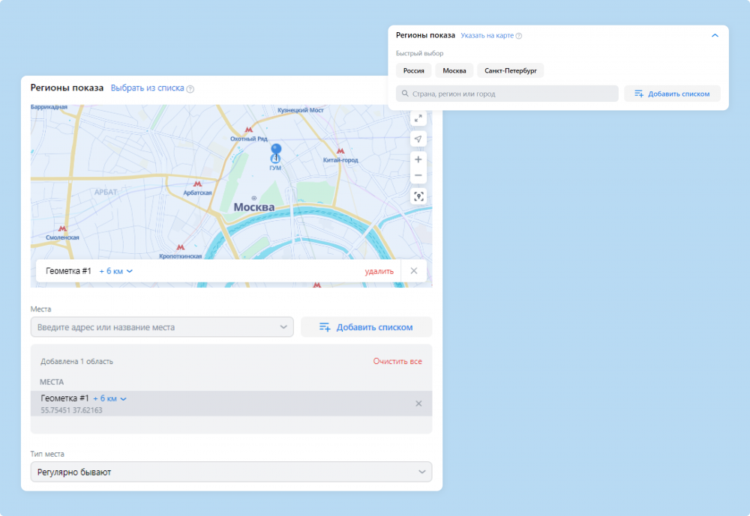Zoom in the map with plus
The width and height of the screenshot is (750, 516).
pyautogui.click(x=418, y=159)
